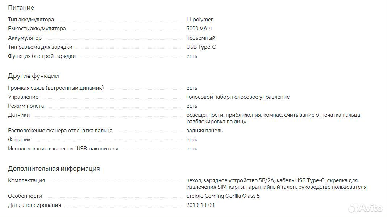Screen dimensions: 387x217
Task: Click голосовой набор, голосовое управление value
Action: [238, 97]
